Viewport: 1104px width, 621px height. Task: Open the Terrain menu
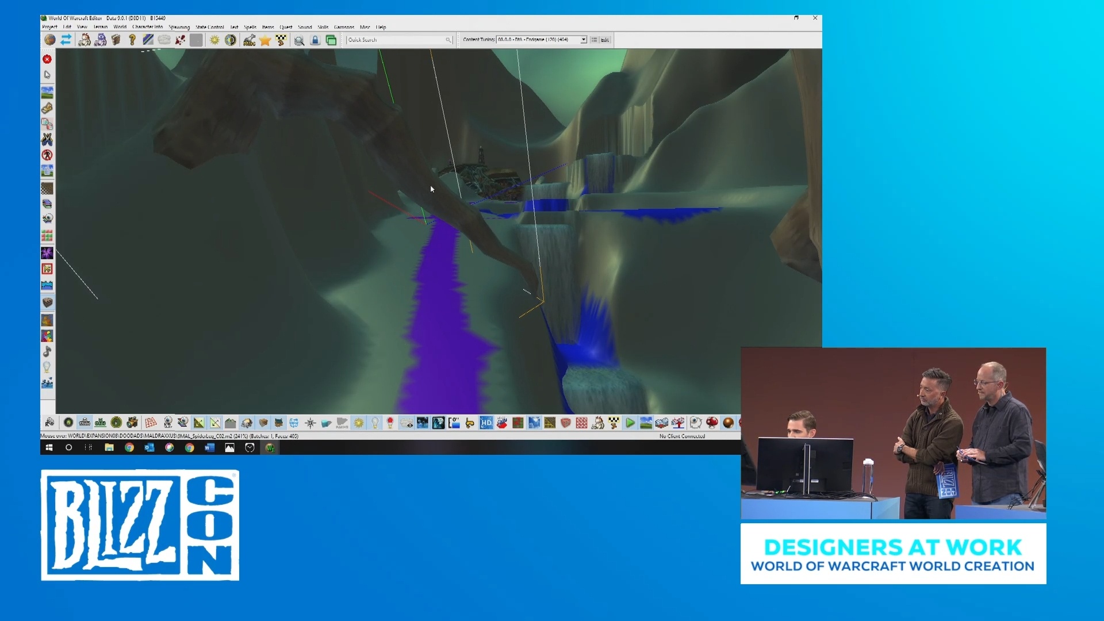pos(102,27)
